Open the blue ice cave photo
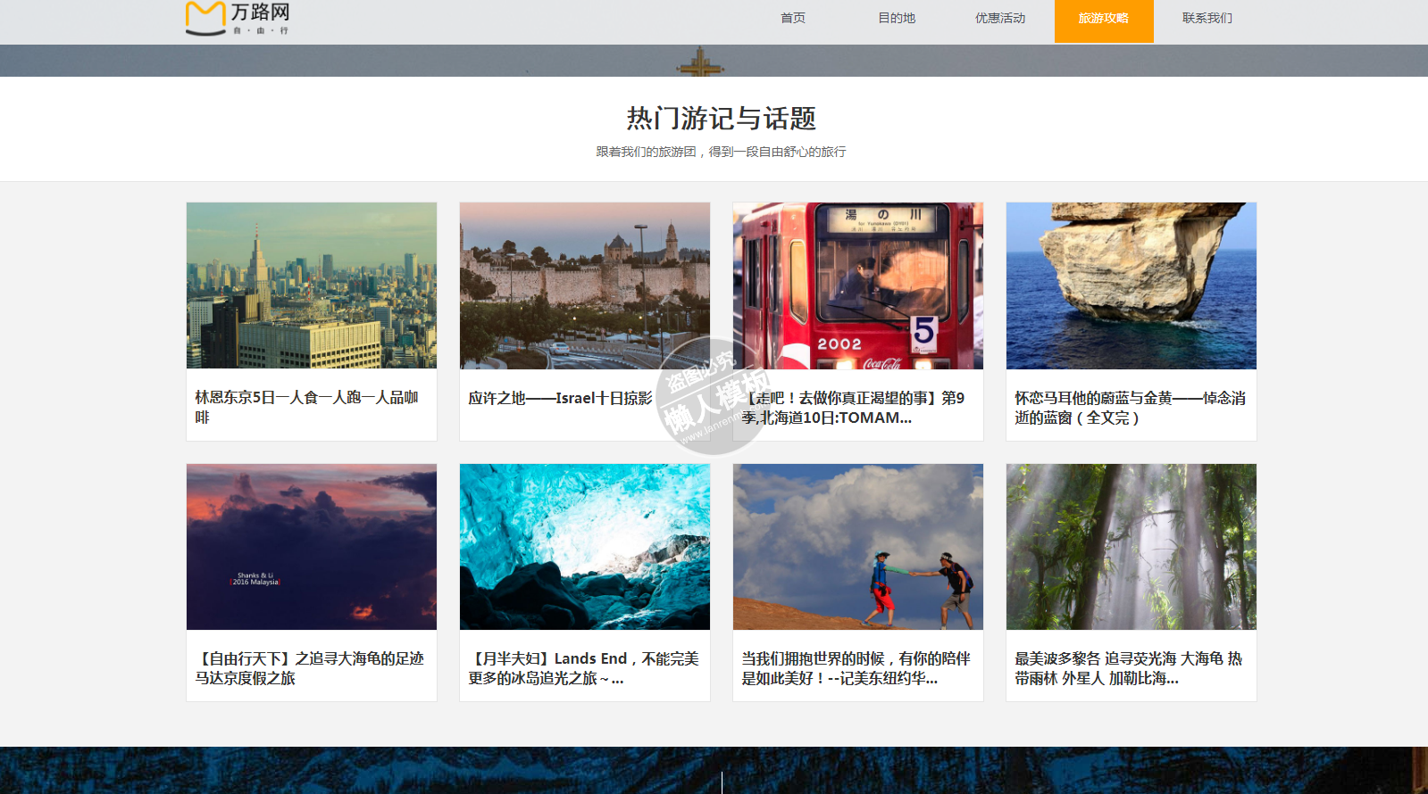 (x=585, y=547)
